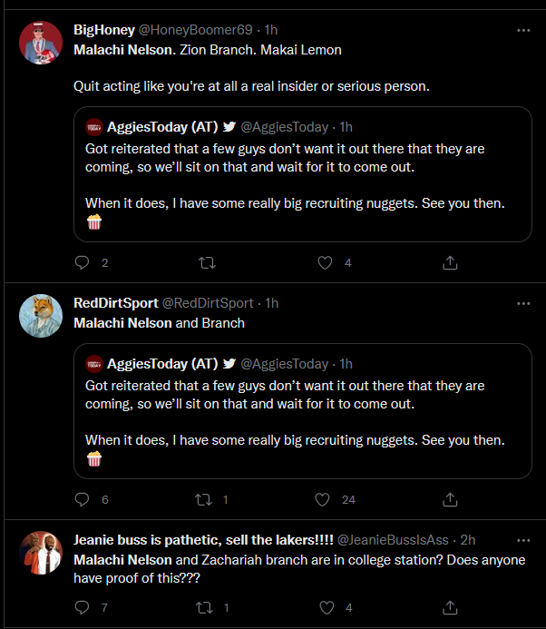Open more options on RedDirtSport's tweet
Screen dimensions: 546x629
[x=523, y=302]
